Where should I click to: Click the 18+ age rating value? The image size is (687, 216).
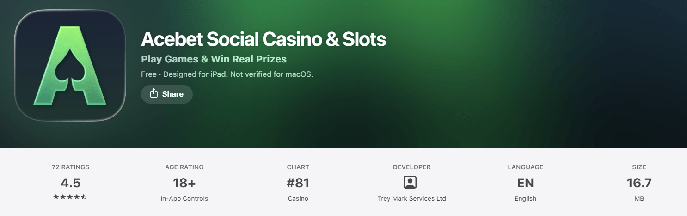[x=184, y=183]
